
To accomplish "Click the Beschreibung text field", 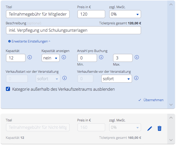I will pyautogui.click(x=73, y=30).
